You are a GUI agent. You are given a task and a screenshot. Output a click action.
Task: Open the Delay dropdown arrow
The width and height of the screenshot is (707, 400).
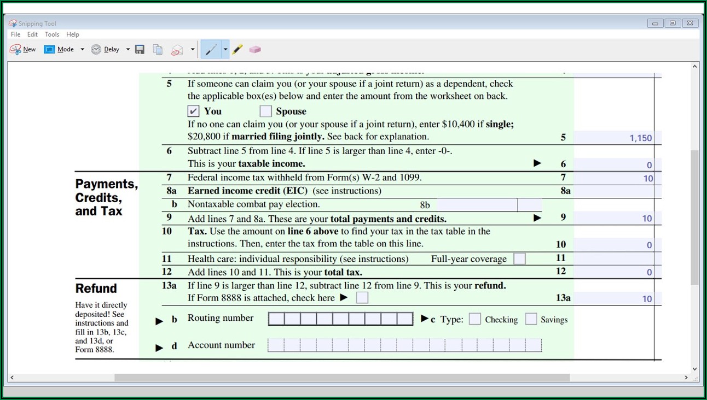[x=128, y=49]
